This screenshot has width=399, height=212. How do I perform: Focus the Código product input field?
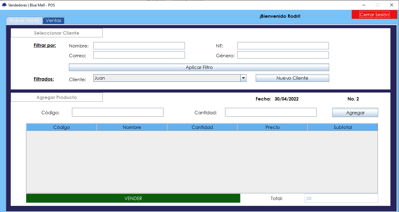tap(118, 112)
